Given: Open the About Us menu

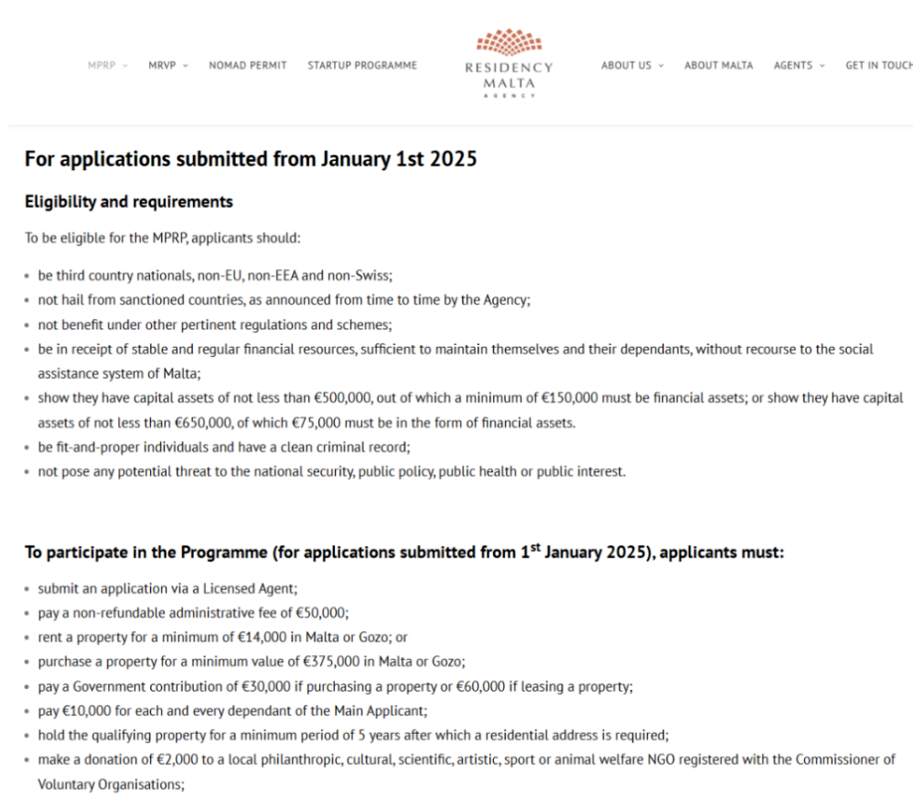Looking at the screenshot, I should 626,65.
